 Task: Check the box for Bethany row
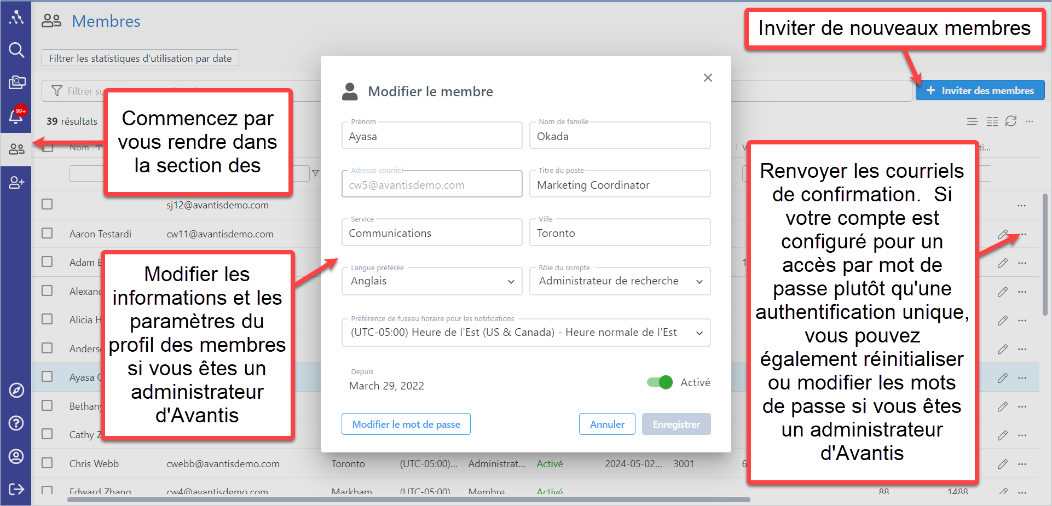[x=47, y=405]
